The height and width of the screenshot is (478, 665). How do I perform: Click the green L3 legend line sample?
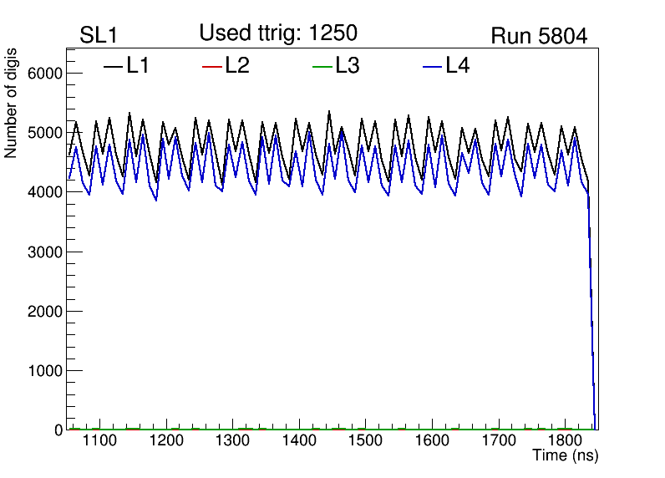322,66
